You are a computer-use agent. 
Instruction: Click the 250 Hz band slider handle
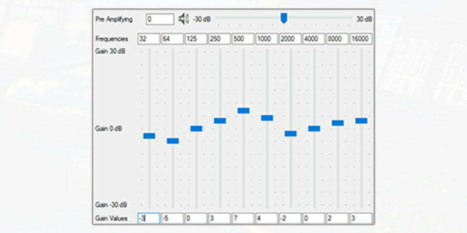click(220, 121)
